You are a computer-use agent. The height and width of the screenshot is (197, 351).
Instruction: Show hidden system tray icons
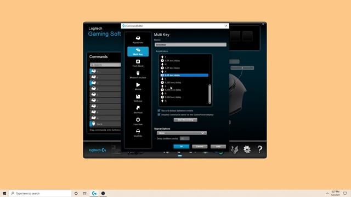click(327, 193)
